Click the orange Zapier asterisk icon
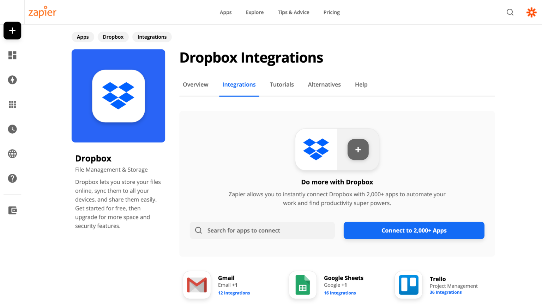This screenshot has height=304, width=542. point(531,12)
